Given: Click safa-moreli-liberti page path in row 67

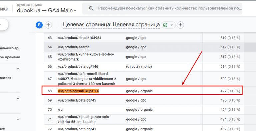Looking at the screenshot, I should [x=88, y=79].
